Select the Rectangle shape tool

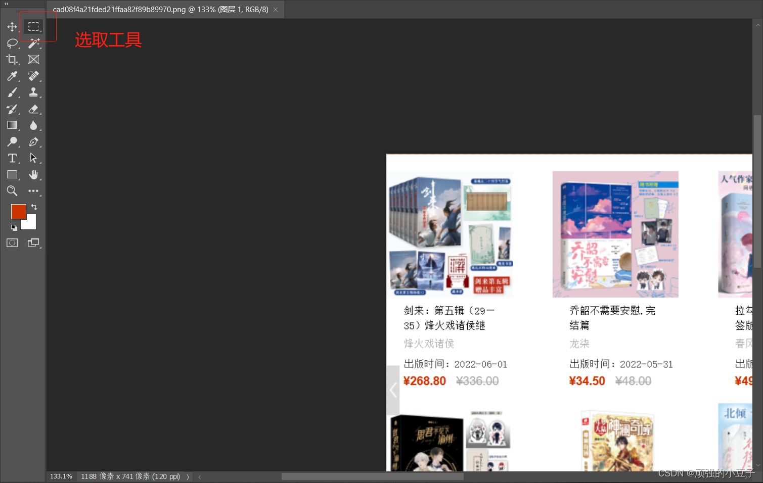coord(12,175)
